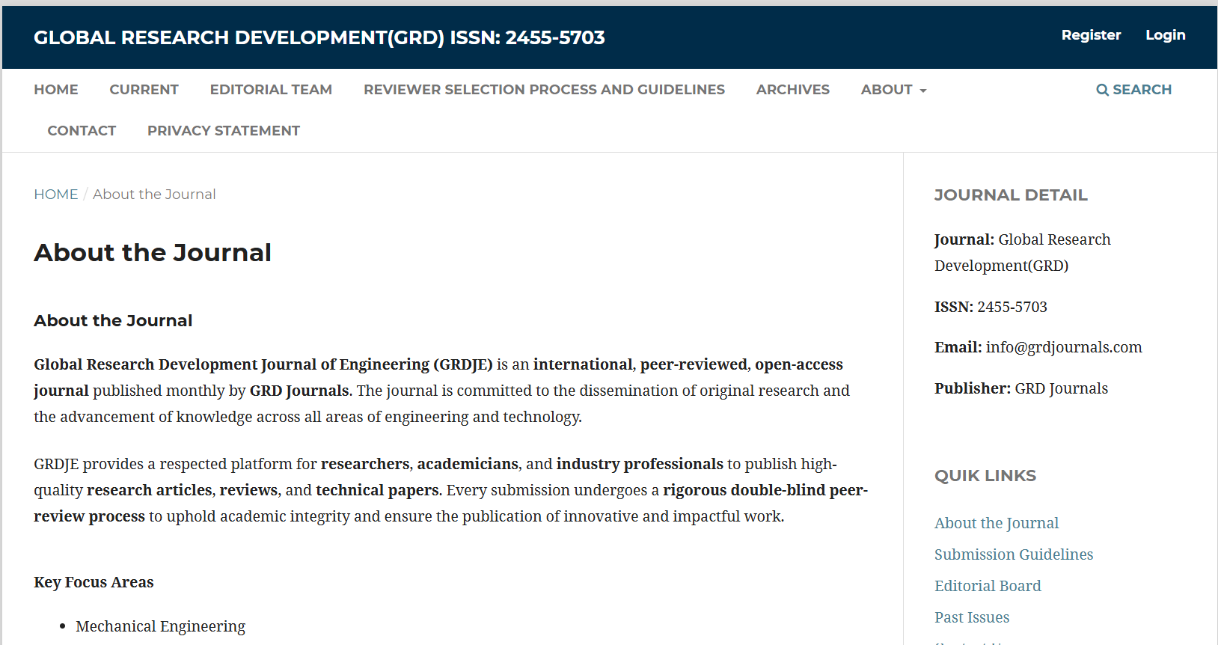Click the Login link
The height and width of the screenshot is (645, 1218).
pos(1165,35)
